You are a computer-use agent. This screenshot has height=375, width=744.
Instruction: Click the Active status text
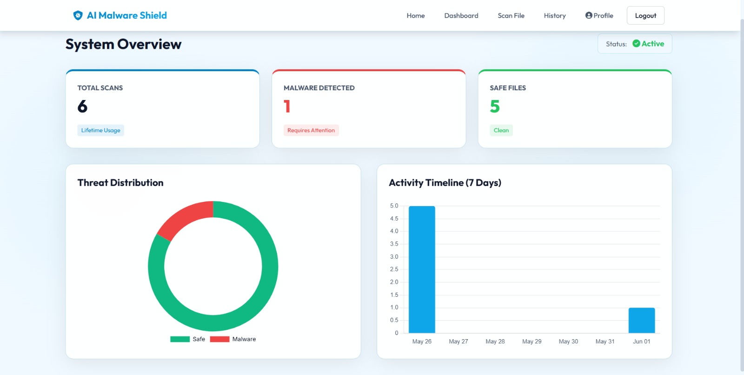click(653, 43)
